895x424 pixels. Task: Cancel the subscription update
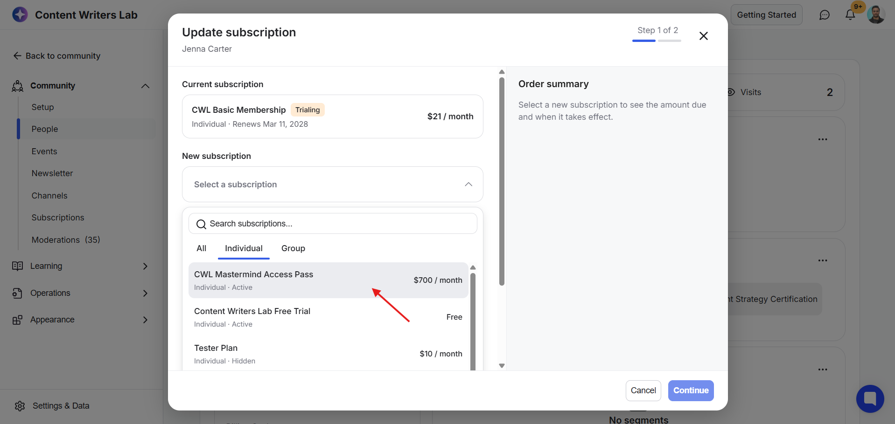coord(643,390)
